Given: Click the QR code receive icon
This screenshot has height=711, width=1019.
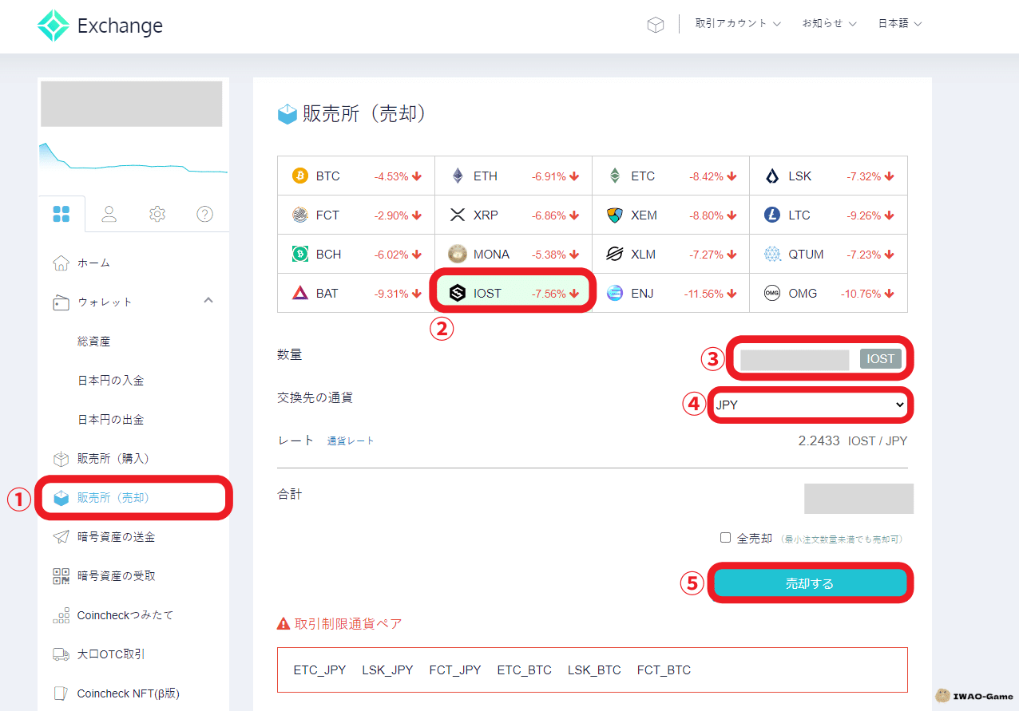Looking at the screenshot, I should tap(61, 576).
